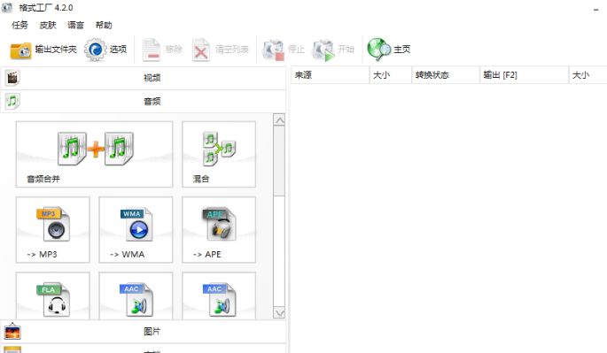Viewport: 607px width, 353px height.
Task: Click the 转换状态 status column header
Action: pos(446,75)
